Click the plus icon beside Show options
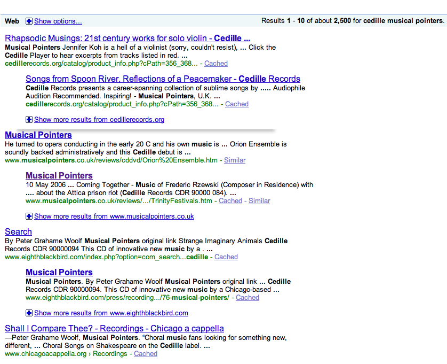This screenshot has height=364, width=447. point(29,21)
